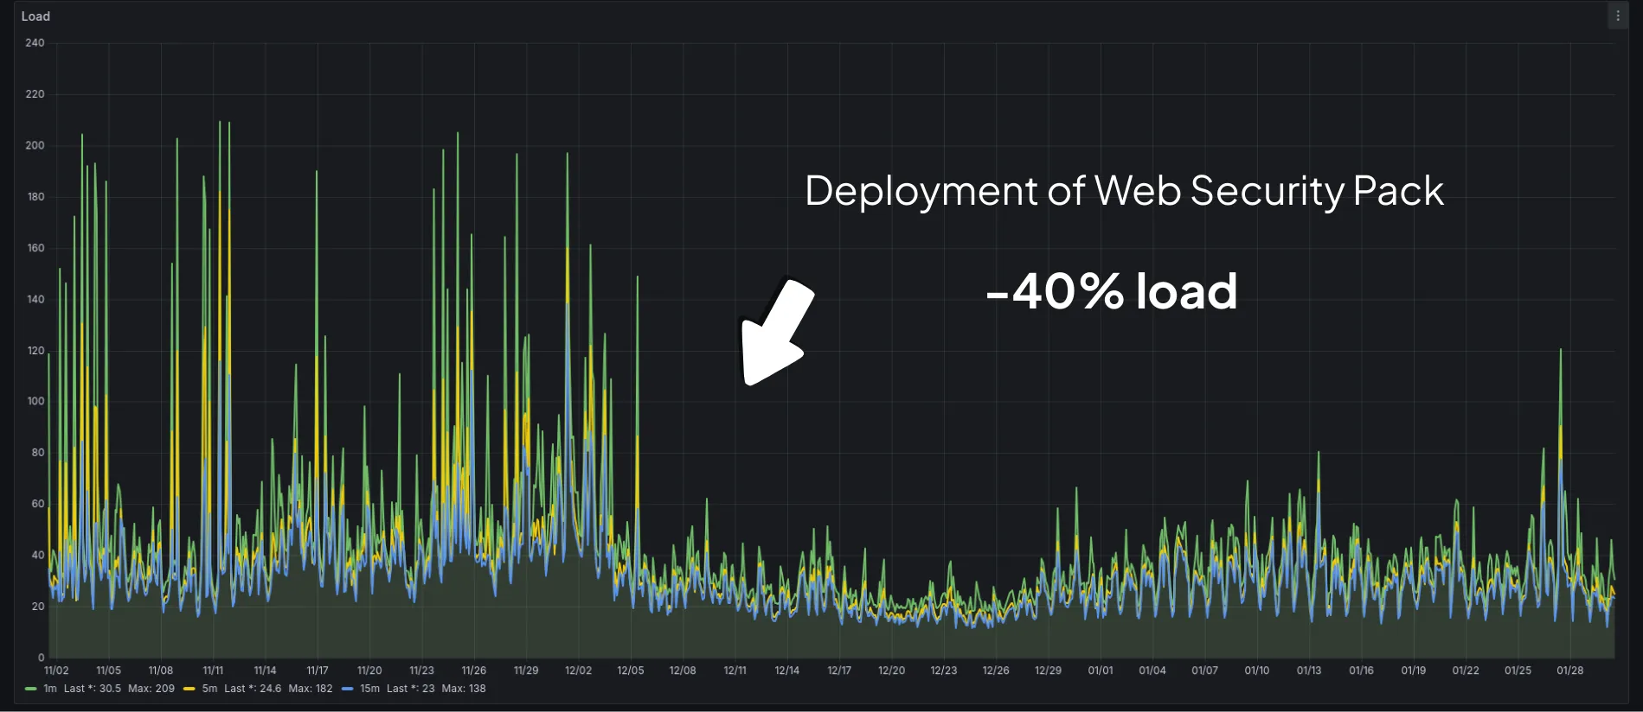This screenshot has width=1643, height=712.
Task: Click the white arrow annotation on chart
Action: coord(776,331)
